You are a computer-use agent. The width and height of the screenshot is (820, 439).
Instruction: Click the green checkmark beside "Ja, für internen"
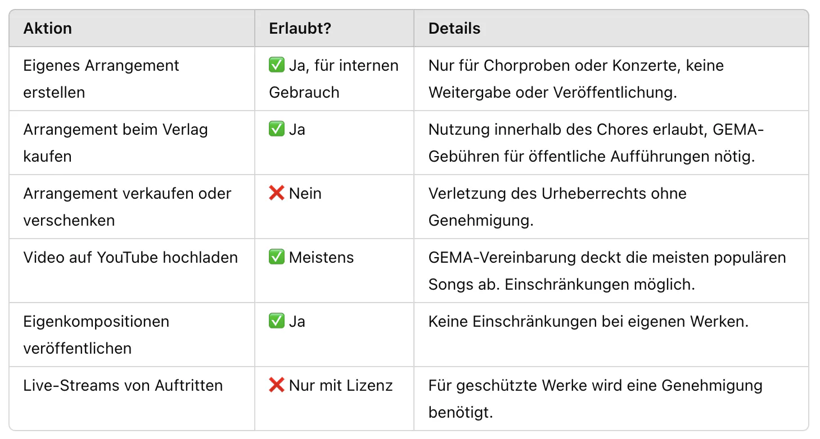(x=277, y=66)
